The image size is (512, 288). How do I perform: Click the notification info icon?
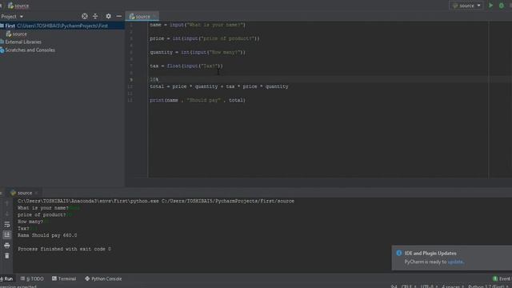[398, 253]
